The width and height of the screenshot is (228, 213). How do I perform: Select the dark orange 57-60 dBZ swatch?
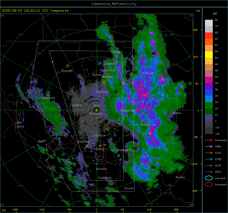(x=209, y=42)
